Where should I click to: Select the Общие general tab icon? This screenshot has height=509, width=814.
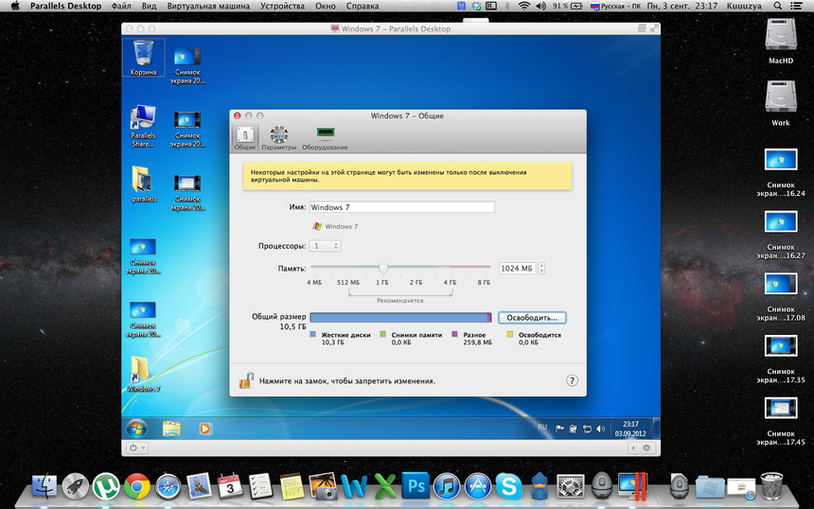pyautogui.click(x=244, y=138)
